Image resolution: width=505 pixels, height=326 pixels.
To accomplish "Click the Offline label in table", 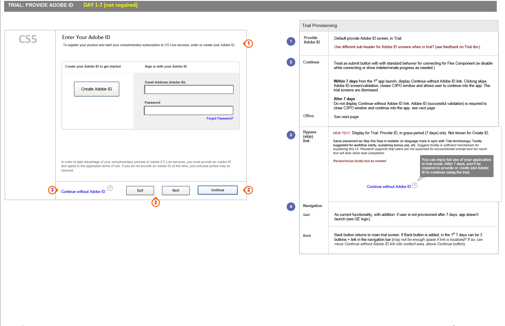I will point(308,116).
